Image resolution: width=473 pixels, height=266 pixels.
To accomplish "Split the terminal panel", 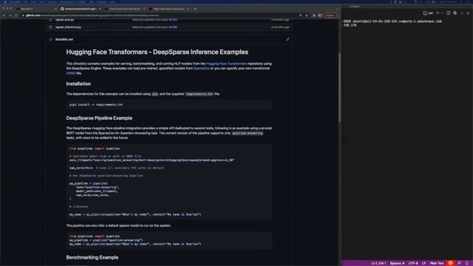I will pos(449,13).
